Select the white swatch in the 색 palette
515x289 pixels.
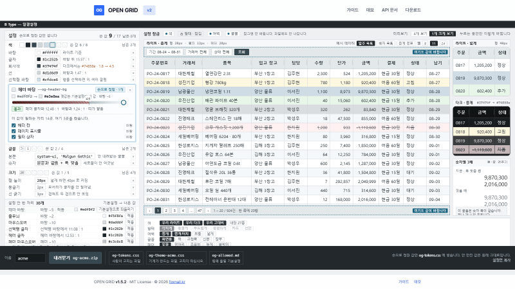tap(22, 45)
